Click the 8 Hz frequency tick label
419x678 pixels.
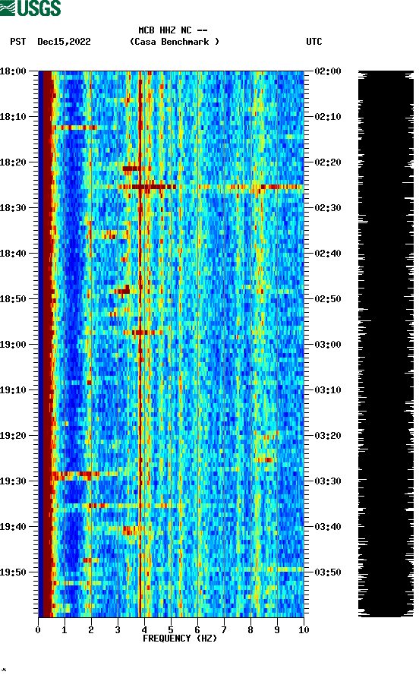tap(250, 630)
